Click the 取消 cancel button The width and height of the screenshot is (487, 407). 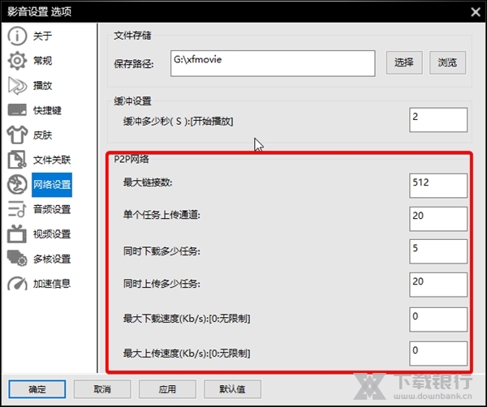click(x=102, y=389)
